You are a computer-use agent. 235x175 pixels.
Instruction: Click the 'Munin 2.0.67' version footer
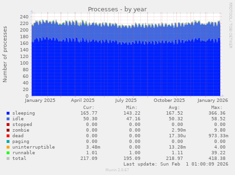pyautogui.click(x=117, y=170)
